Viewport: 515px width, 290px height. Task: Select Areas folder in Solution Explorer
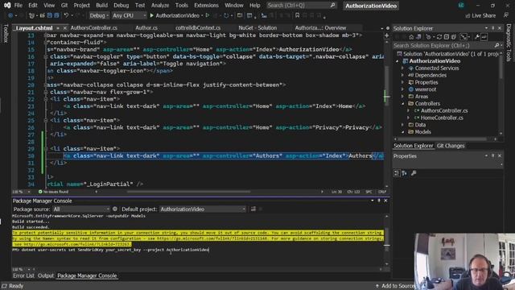point(421,97)
